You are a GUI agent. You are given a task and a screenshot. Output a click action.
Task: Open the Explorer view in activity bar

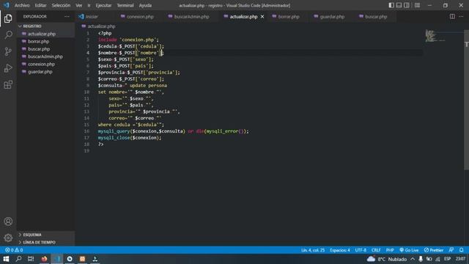coord(8,18)
